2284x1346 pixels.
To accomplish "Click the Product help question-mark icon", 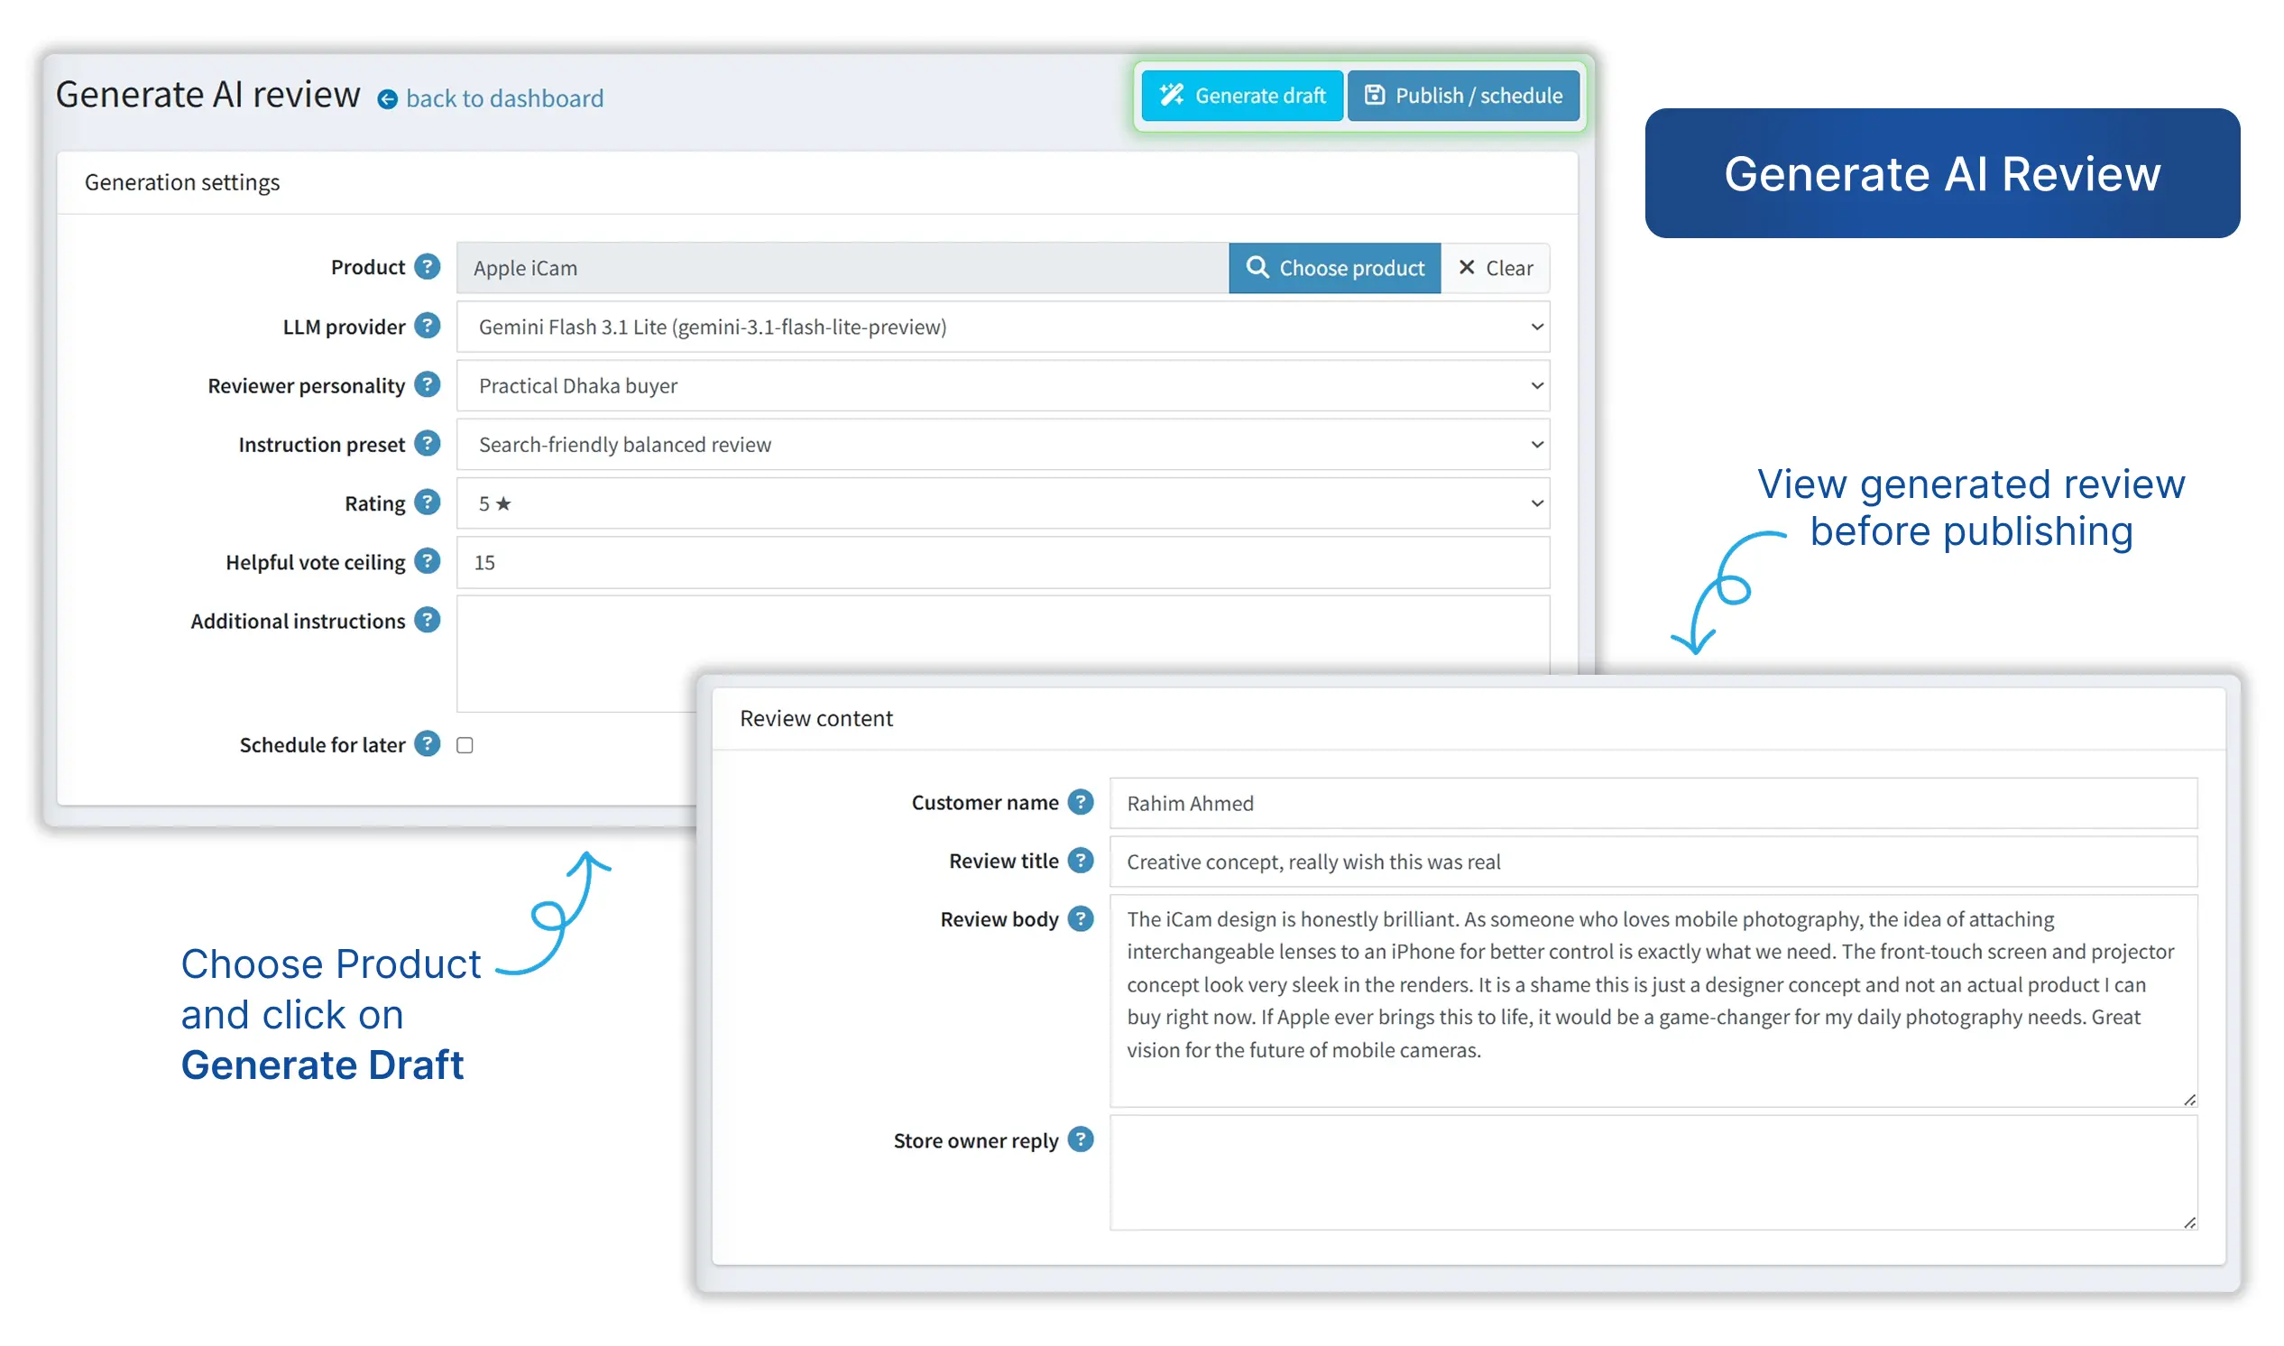I will pos(427,267).
